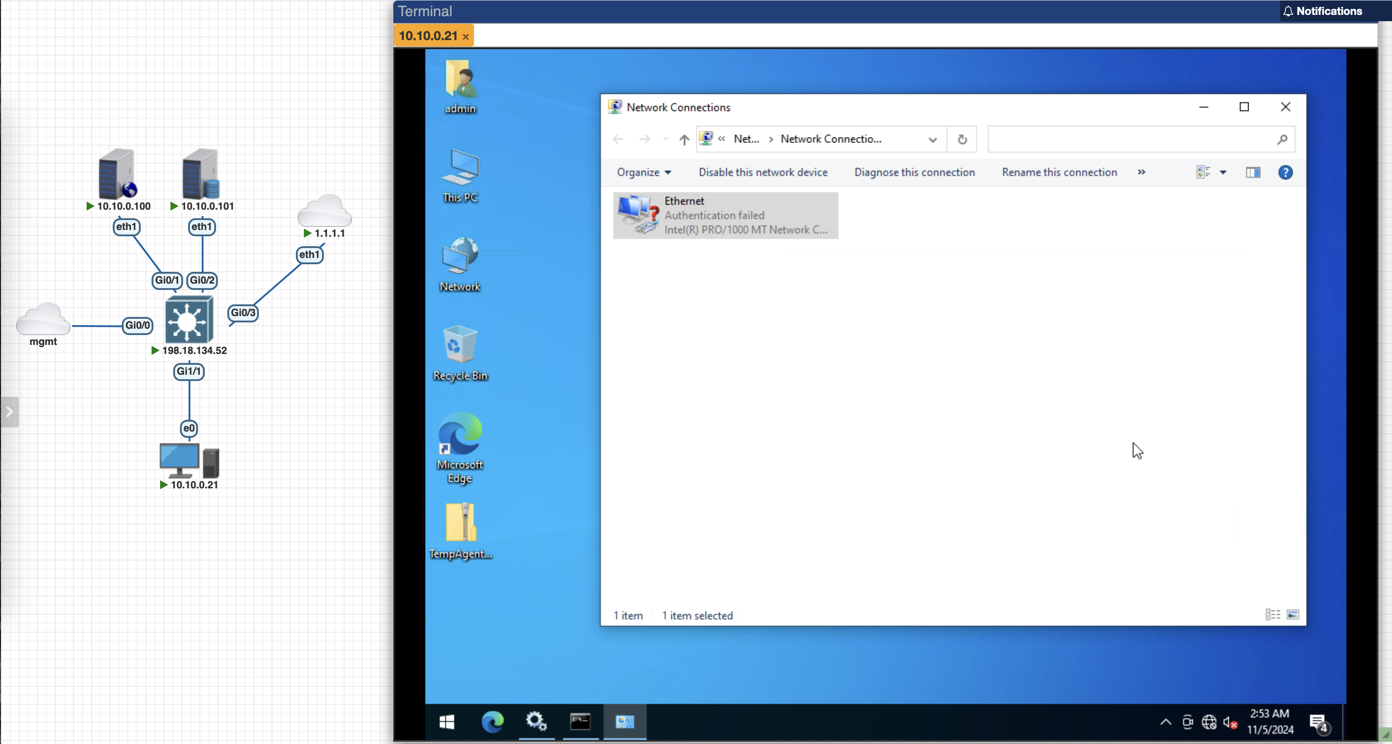Click the Up one level arrow
Image resolution: width=1392 pixels, height=744 pixels.
pos(684,139)
